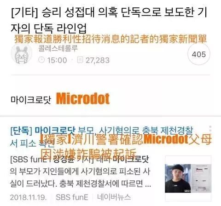
Task: Follow the 네이버뉴스 link
Action: click(114, 197)
